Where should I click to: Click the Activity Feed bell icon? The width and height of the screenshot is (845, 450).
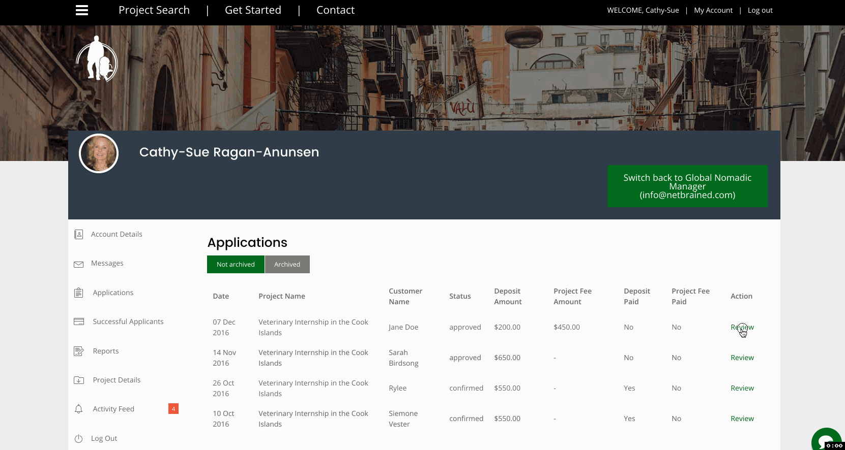click(x=79, y=409)
